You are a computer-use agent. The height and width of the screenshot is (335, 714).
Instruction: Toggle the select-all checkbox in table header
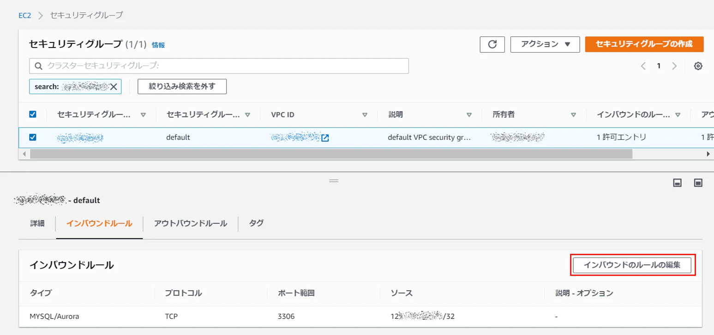point(33,114)
